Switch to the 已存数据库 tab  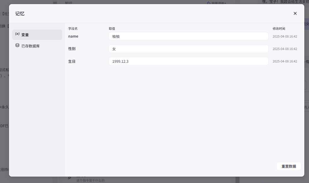[30, 46]
